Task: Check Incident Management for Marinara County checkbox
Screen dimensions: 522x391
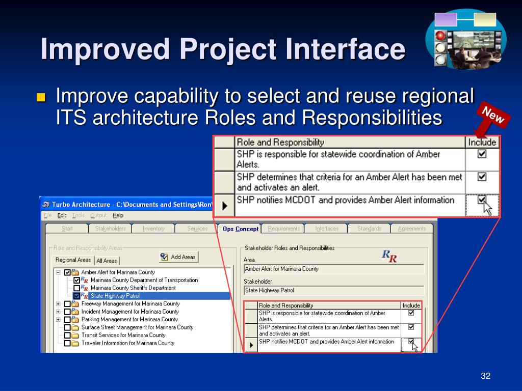Action: [x=67, y=312]
